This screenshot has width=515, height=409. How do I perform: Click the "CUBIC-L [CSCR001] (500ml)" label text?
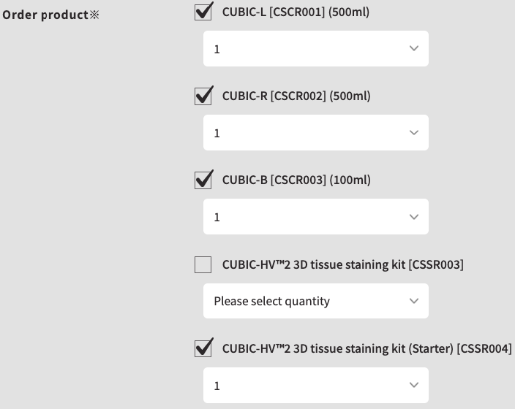click(296, 12)
